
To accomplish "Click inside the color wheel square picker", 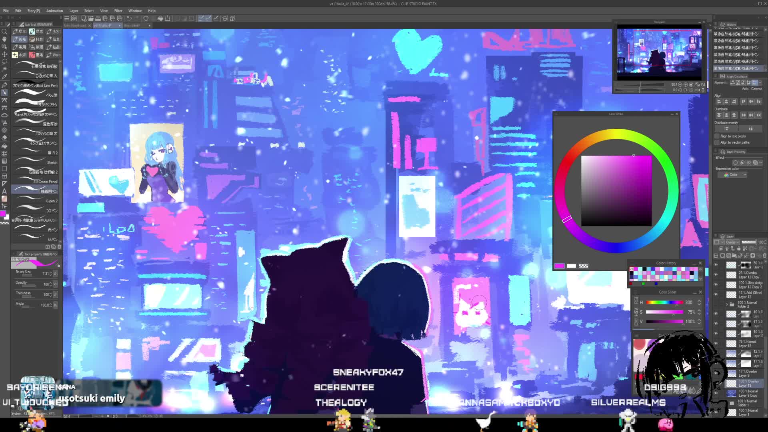I will [x=616, y=191].
